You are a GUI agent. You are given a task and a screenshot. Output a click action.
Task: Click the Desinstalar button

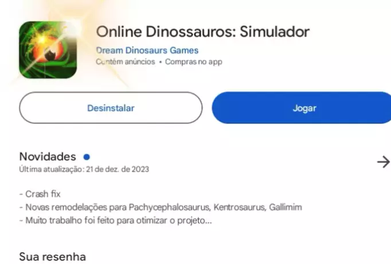[111, 108]
